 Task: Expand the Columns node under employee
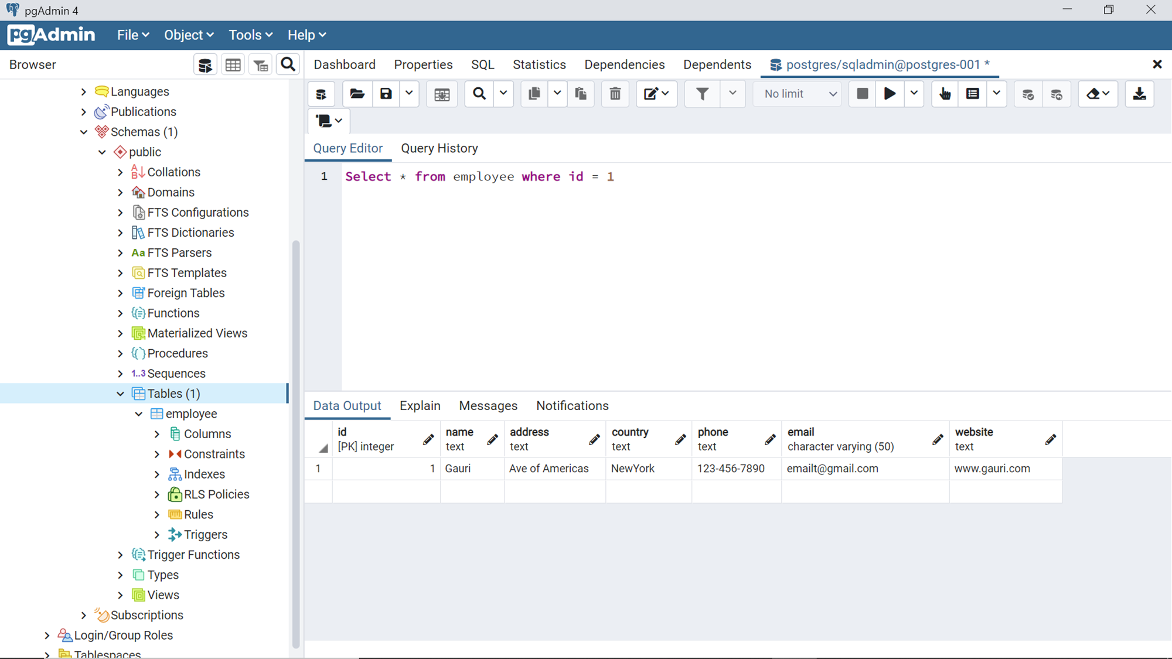pos(157,434)
